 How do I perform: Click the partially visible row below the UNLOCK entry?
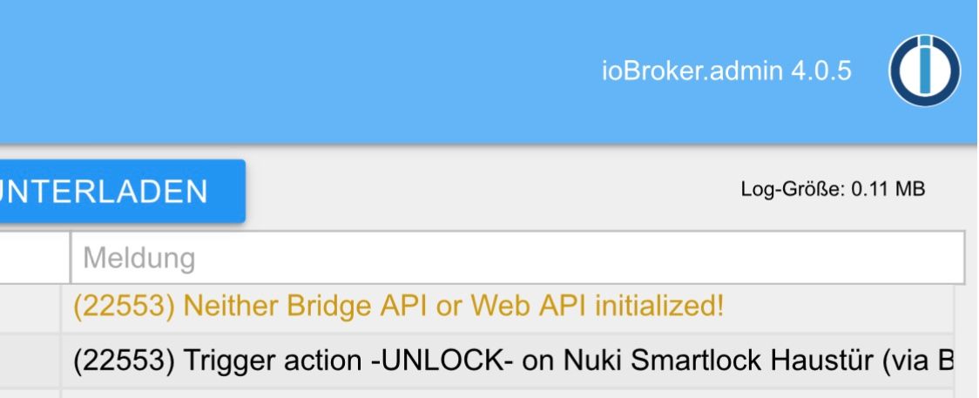pos(507,394)
